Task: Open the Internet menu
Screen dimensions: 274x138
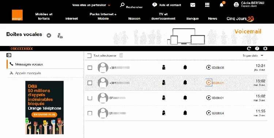Action: coord(72,19)
